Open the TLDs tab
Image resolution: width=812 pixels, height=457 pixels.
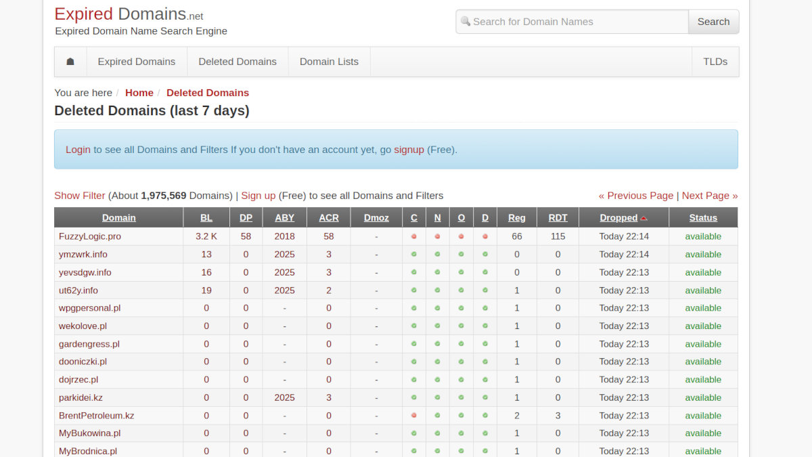click(715, 62)
